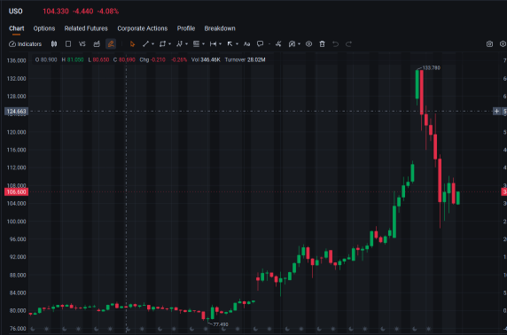Select the orange cursor pointer tool

click(x=132, y=44)
